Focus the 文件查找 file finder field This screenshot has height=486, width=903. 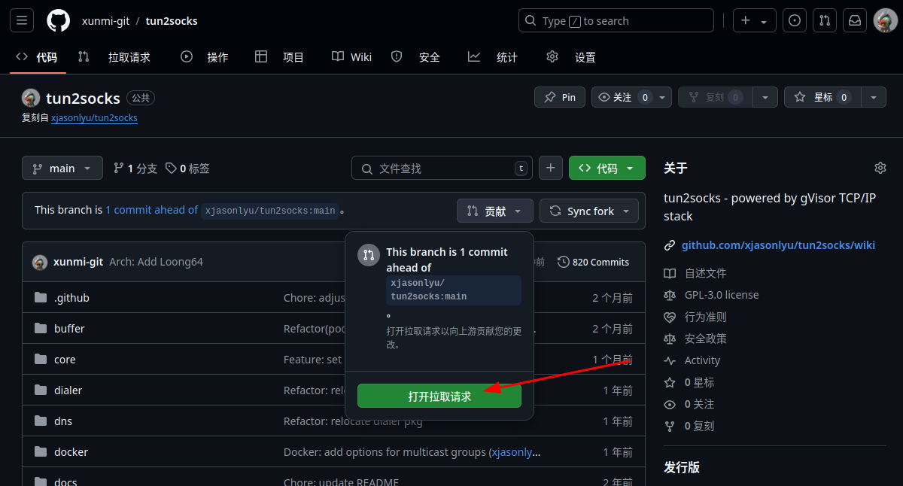[442, 169]
